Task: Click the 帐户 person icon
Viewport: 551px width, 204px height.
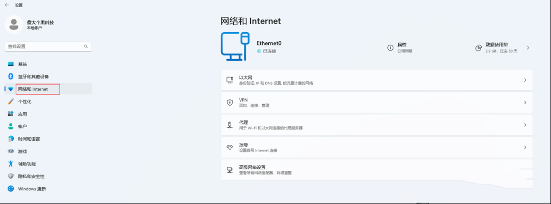Action: 11,126
